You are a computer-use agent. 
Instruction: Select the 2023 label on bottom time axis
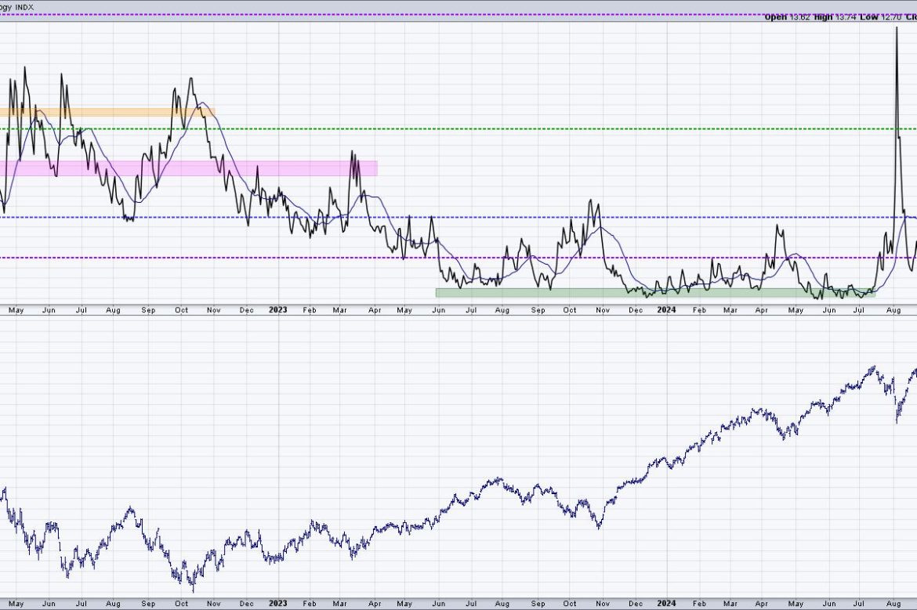[x=277, y=604]
